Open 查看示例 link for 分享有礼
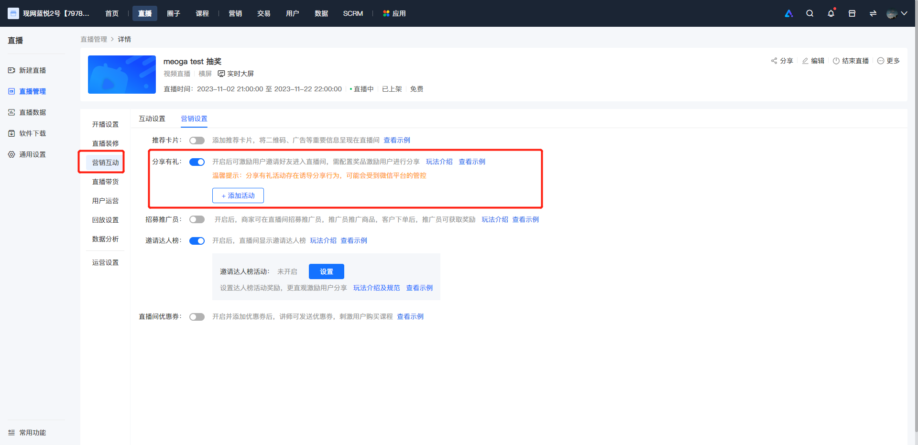Image resolution: width=918 pixels, height=445 pixels. [472, 162]
